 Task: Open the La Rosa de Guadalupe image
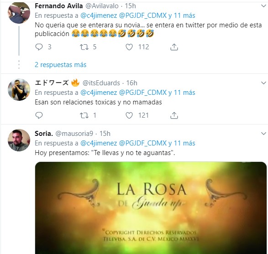[151, 208]
